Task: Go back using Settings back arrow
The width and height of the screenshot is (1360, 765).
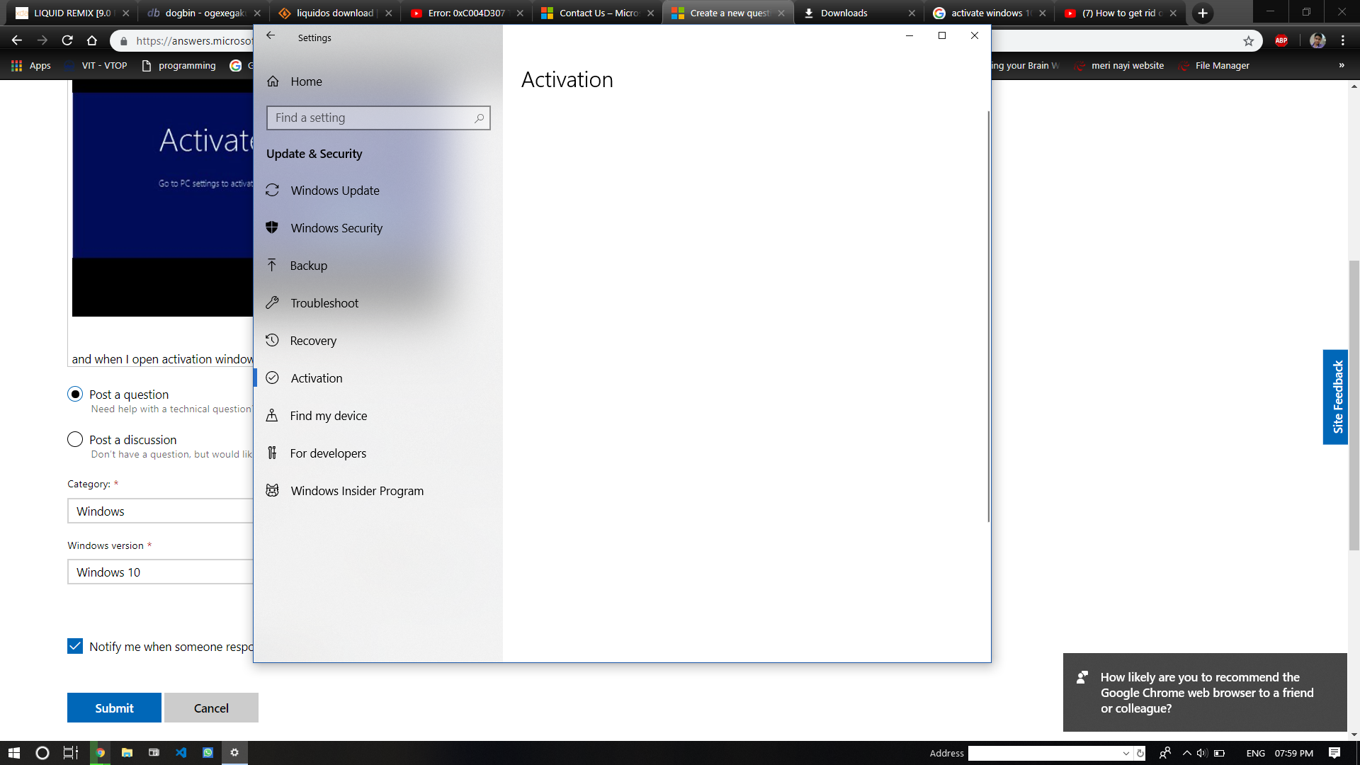Action: point(271,35)
